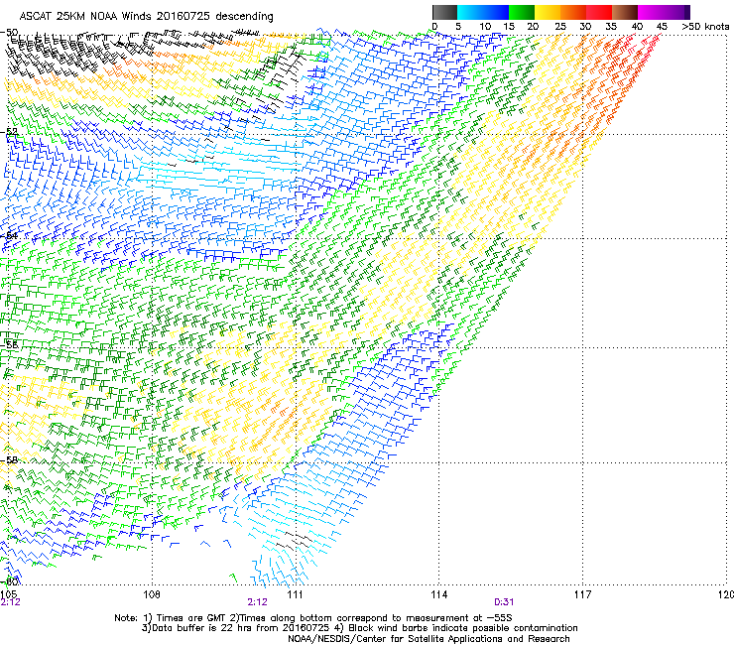Click the yellow 20-25 knots legend color

pos(548,12)
